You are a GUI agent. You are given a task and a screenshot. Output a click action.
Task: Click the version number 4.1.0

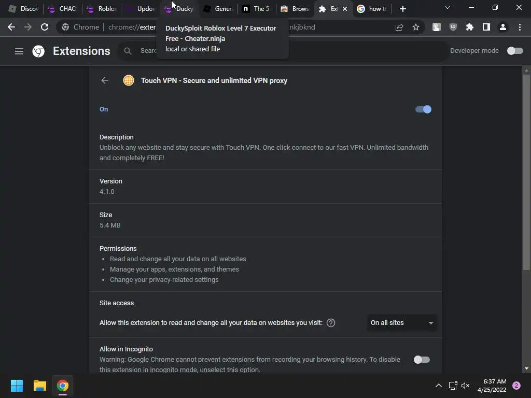tap(107, 192)
